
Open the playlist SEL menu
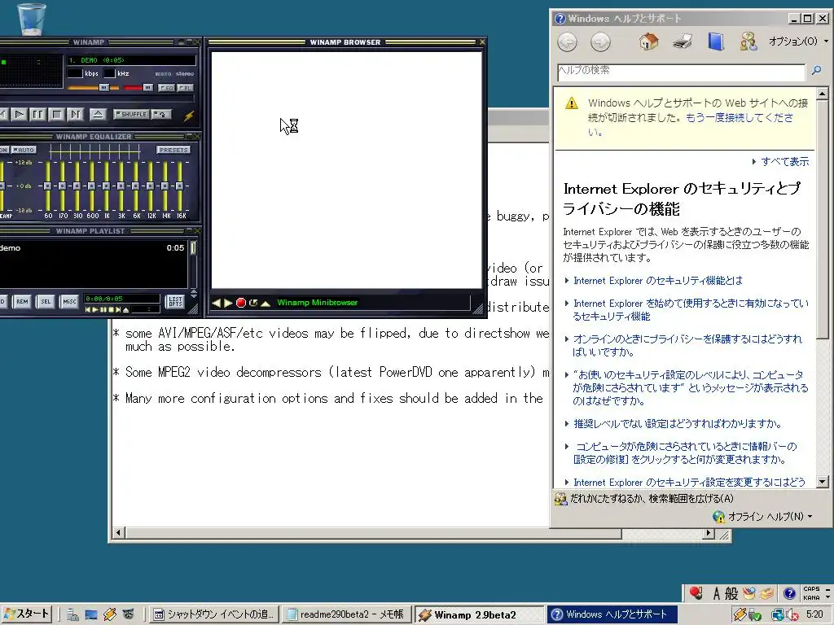click(x=46, y=301)
